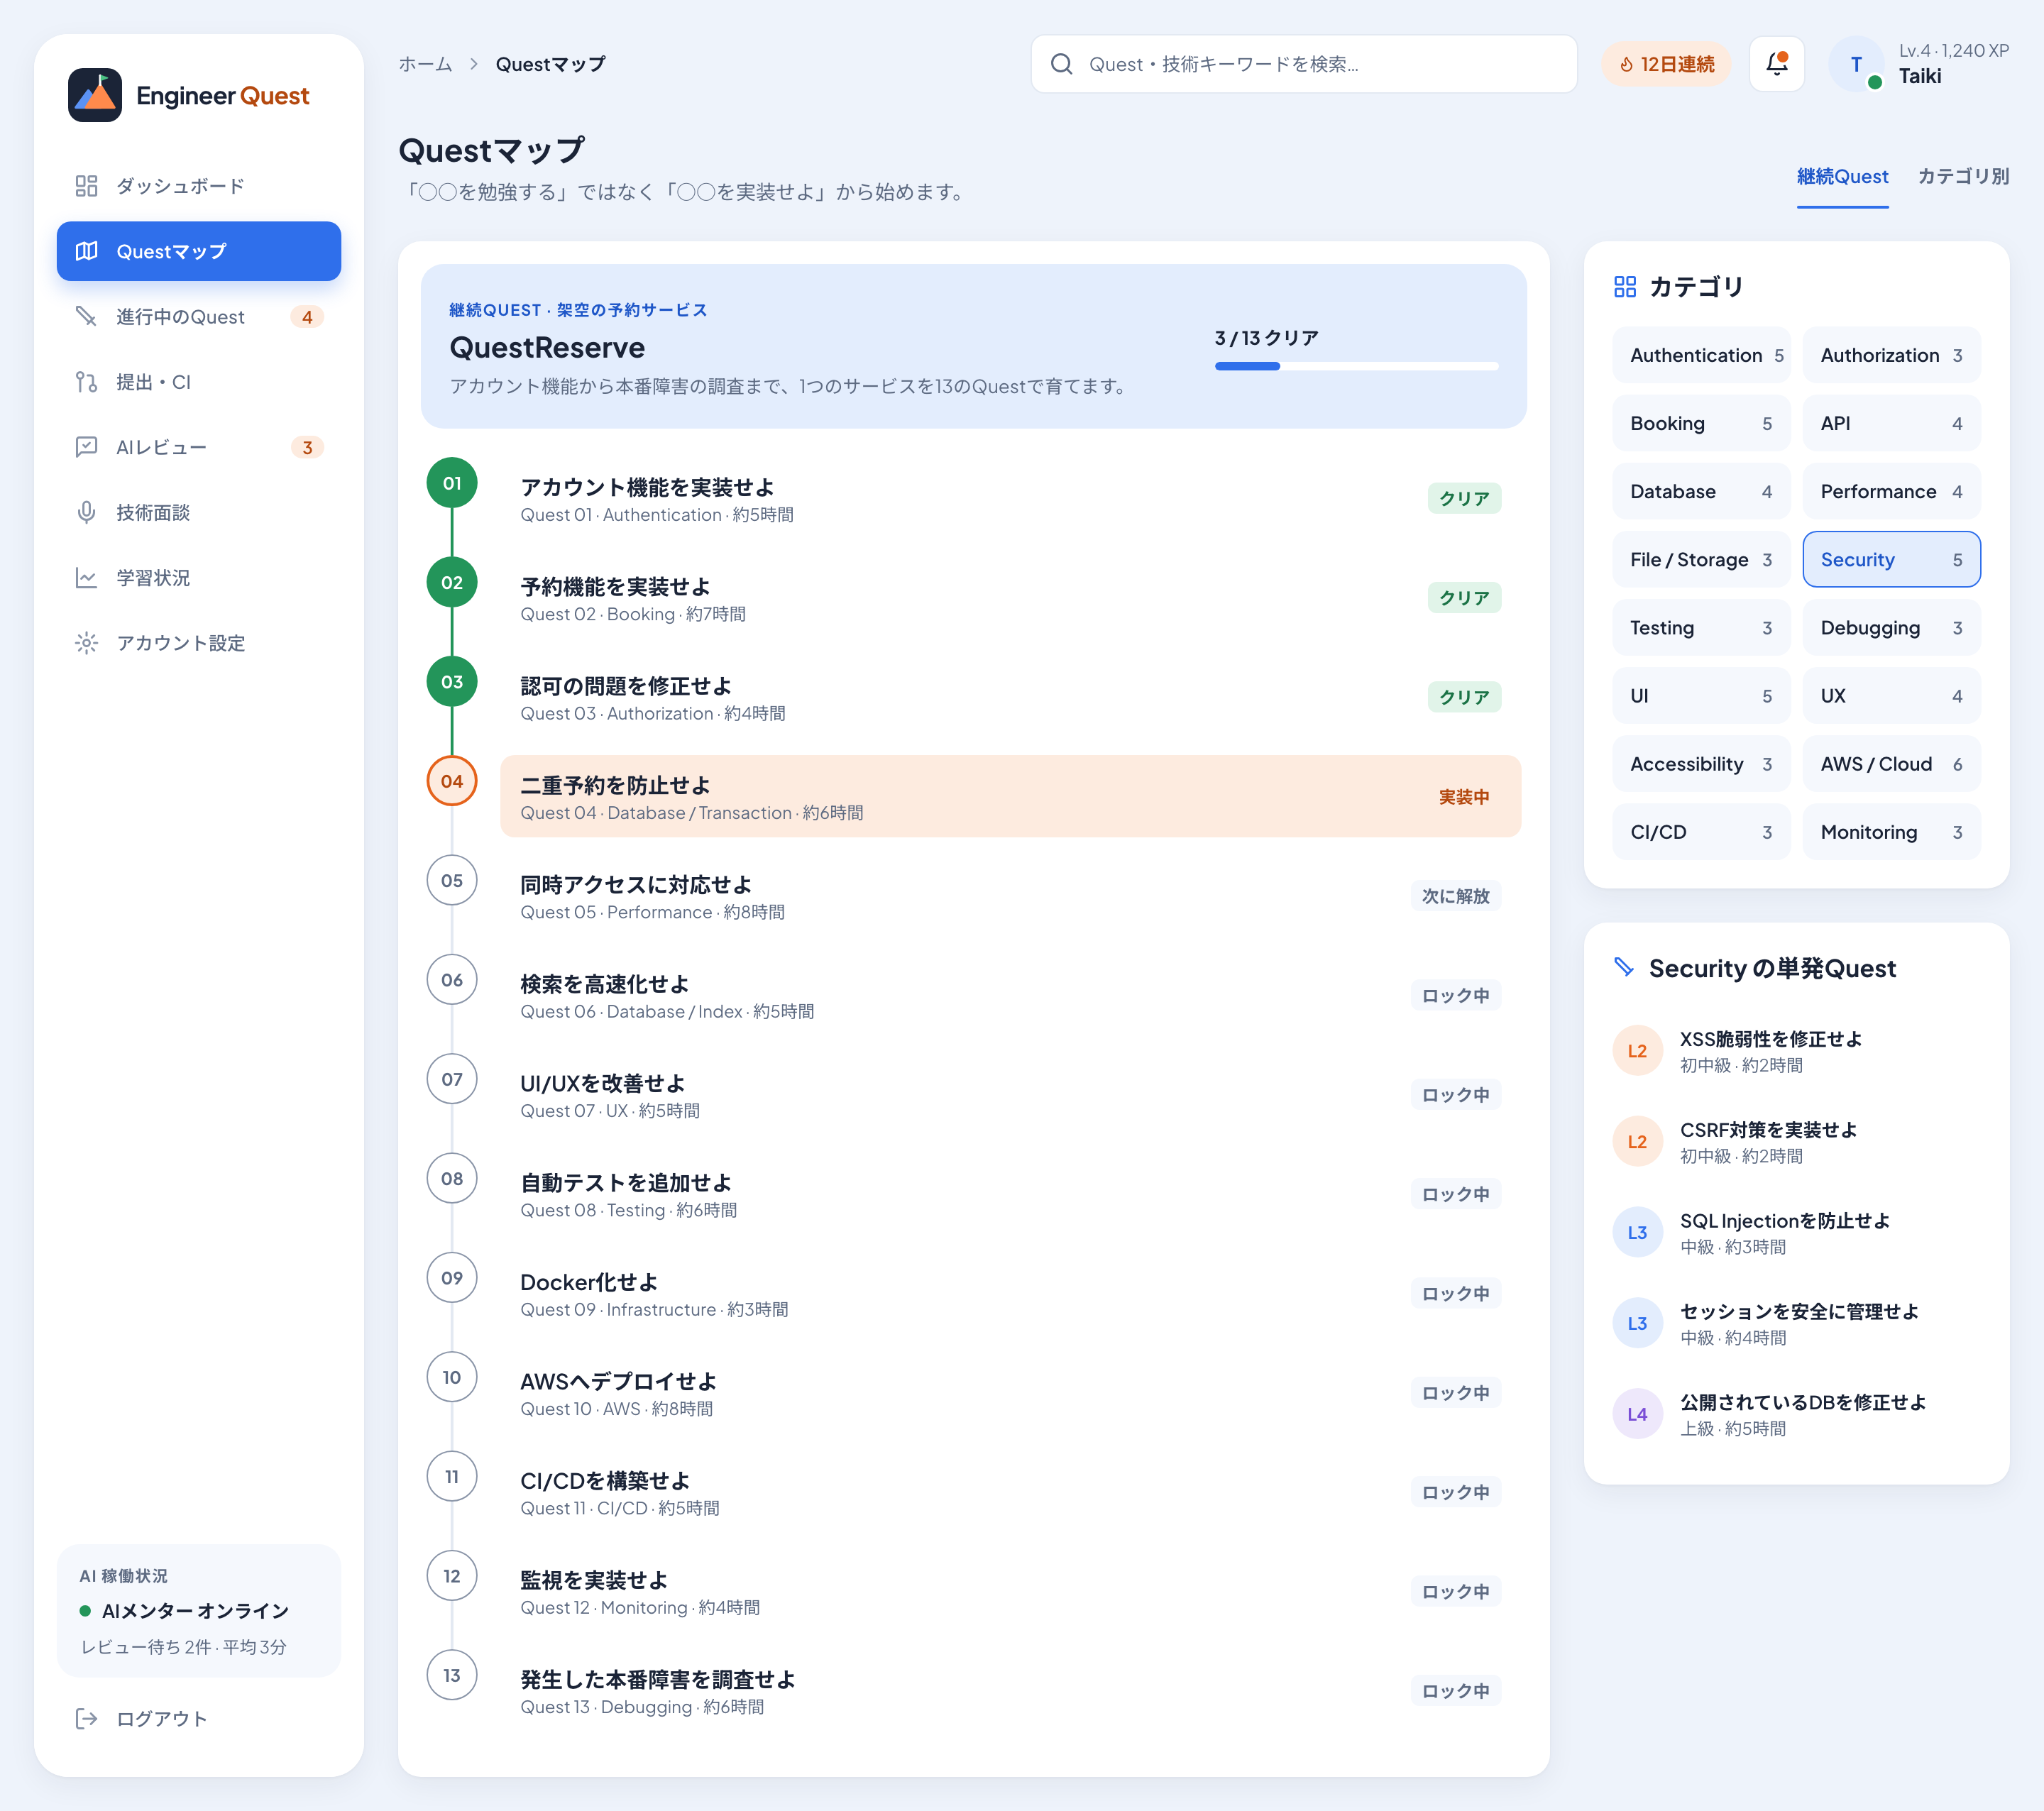The width and height of the screenshot is (2044, 1811).
Task: Open the CSRF対策を実装せよ quest
Action: click(x=1796, y=1141)
